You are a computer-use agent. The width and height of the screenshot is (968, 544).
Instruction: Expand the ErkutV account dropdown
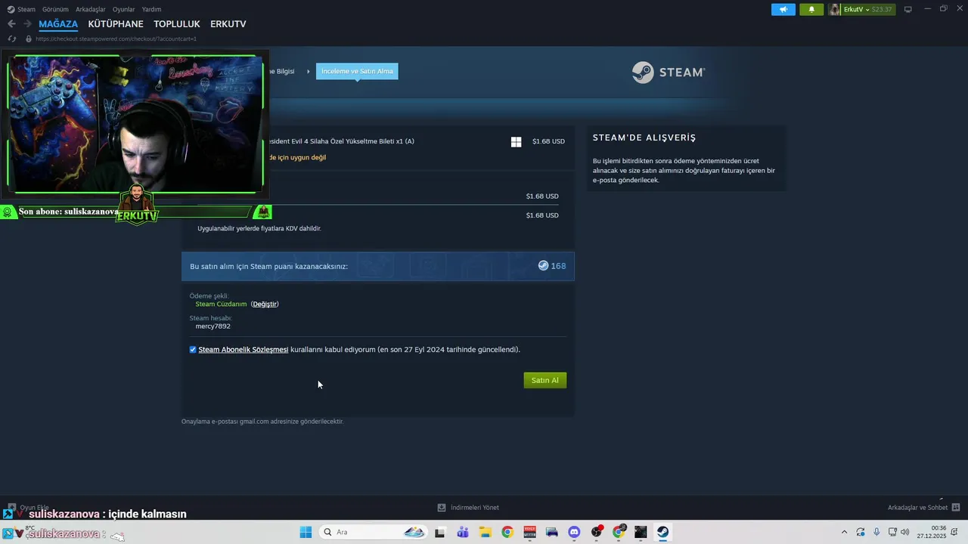tap(867, 9)
